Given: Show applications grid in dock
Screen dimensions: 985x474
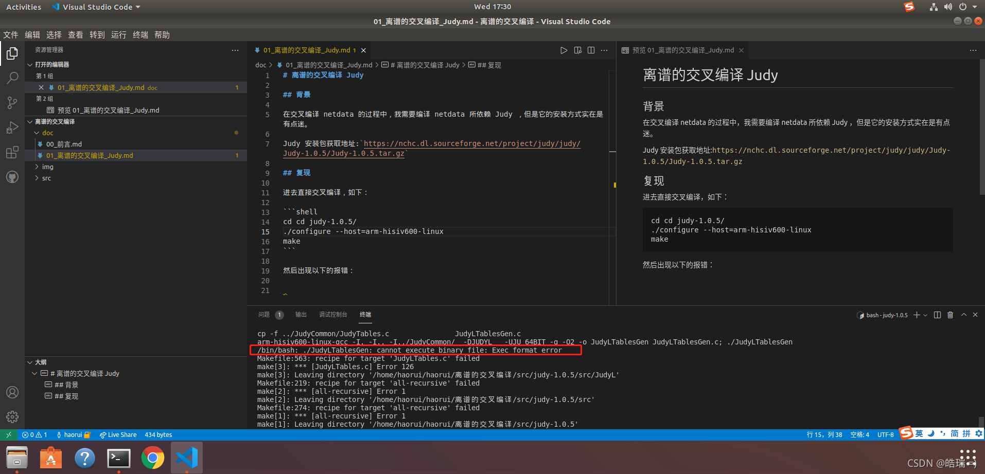Looking at the screenshot, I should pos(968,458).
